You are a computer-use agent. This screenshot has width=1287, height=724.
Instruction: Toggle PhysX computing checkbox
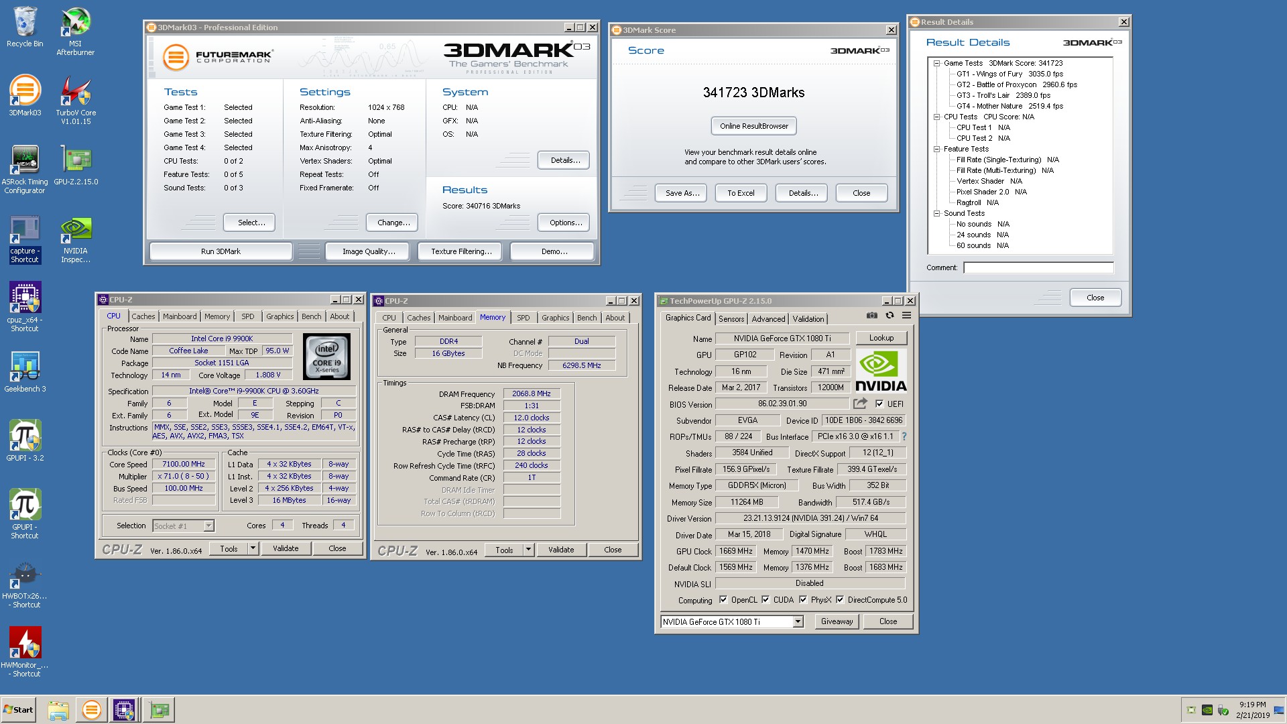803,600
